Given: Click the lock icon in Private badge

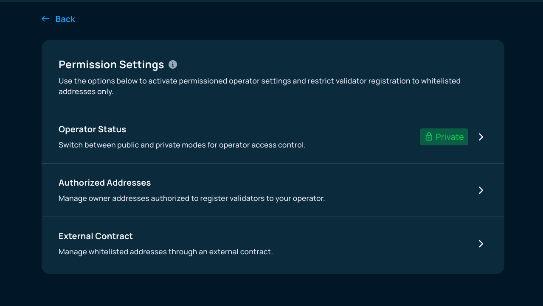Looking at the screenshot, I should pyautogui.click(x=429, y=137).
